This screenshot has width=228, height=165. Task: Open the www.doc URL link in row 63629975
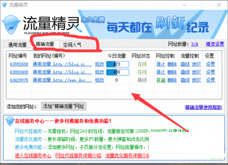[x=63, y=80]
